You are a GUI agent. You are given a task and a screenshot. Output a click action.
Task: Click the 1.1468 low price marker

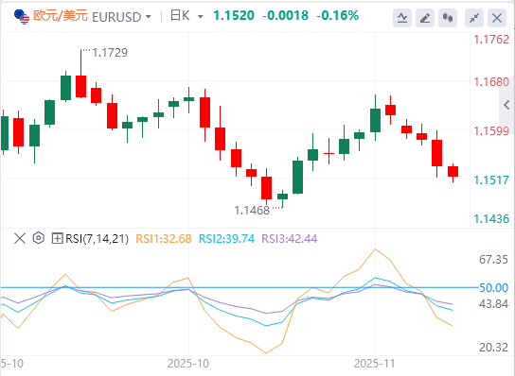252,211
